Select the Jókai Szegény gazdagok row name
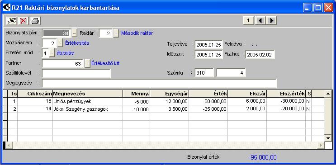The width and height of the screenshot is (336, 165). tap(88, 109)
